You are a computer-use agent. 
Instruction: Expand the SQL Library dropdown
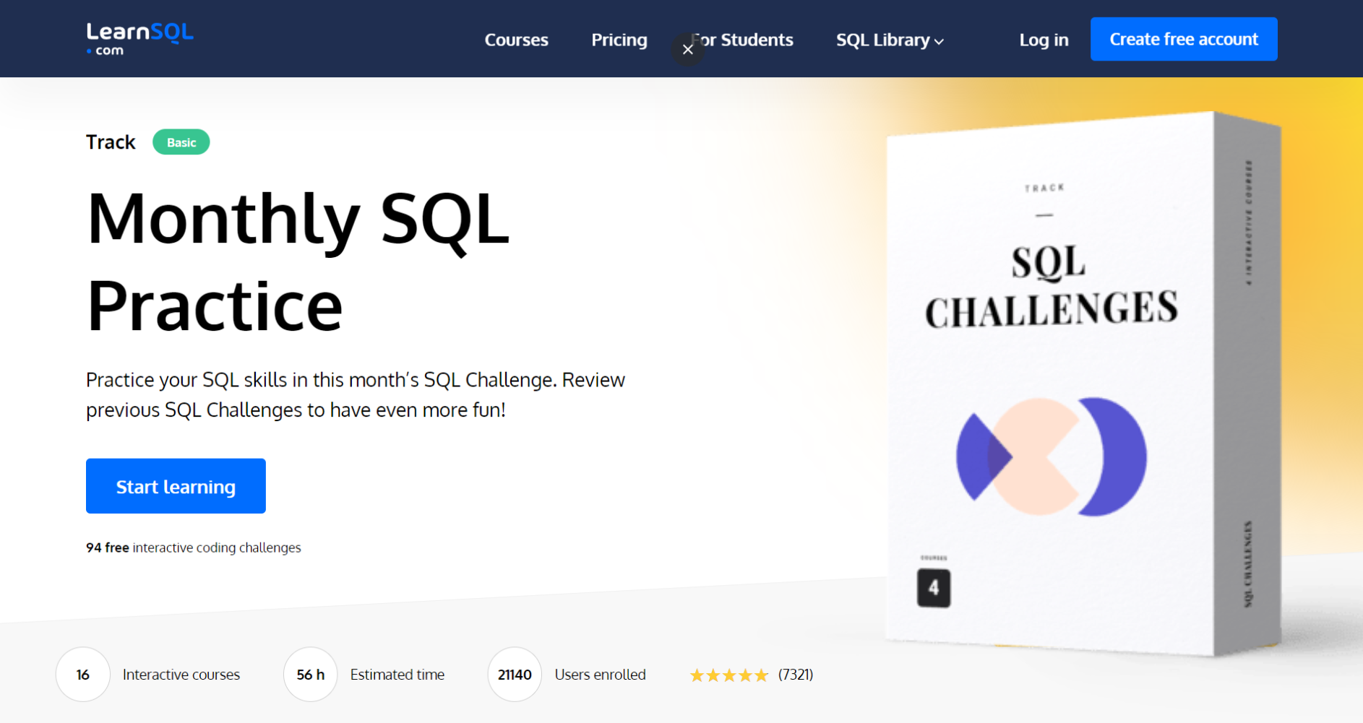890,40
